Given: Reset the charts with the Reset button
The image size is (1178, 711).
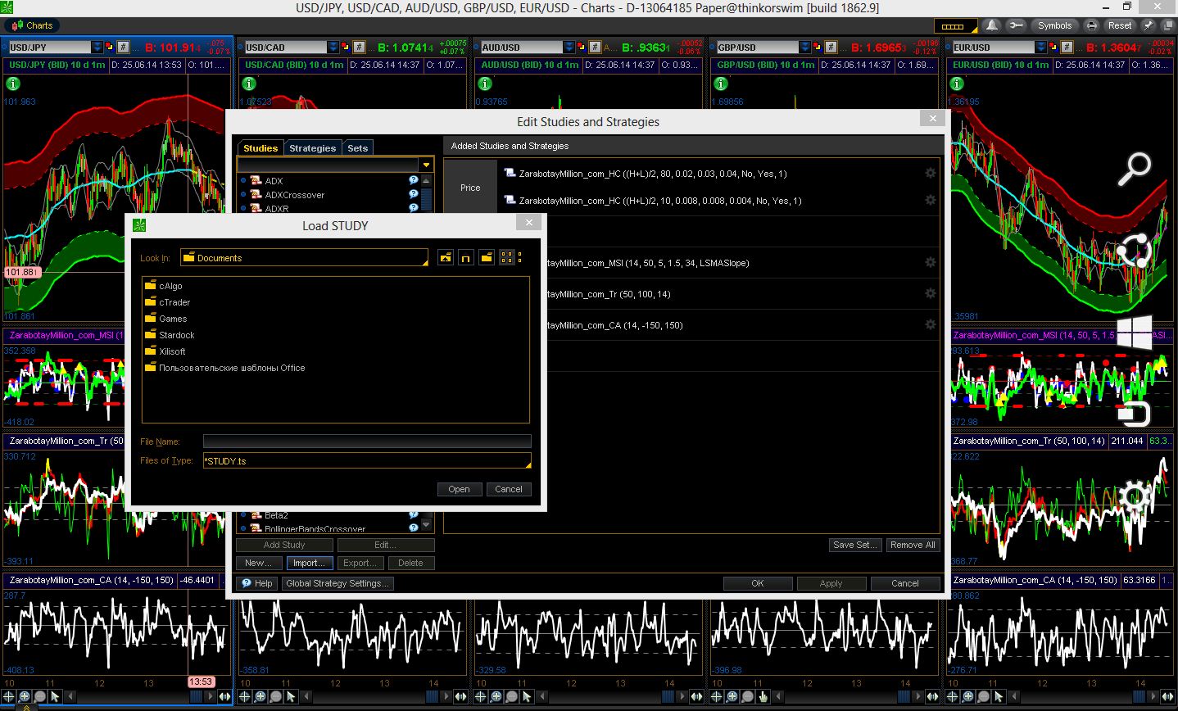Looking at the screenshot, I should tap(1120, 25).
